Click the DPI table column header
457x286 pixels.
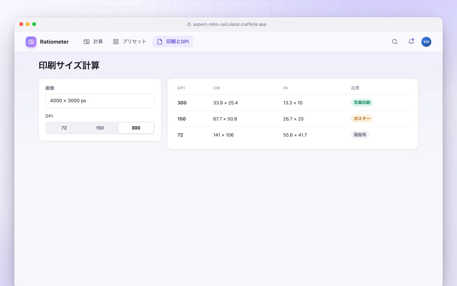181,88
